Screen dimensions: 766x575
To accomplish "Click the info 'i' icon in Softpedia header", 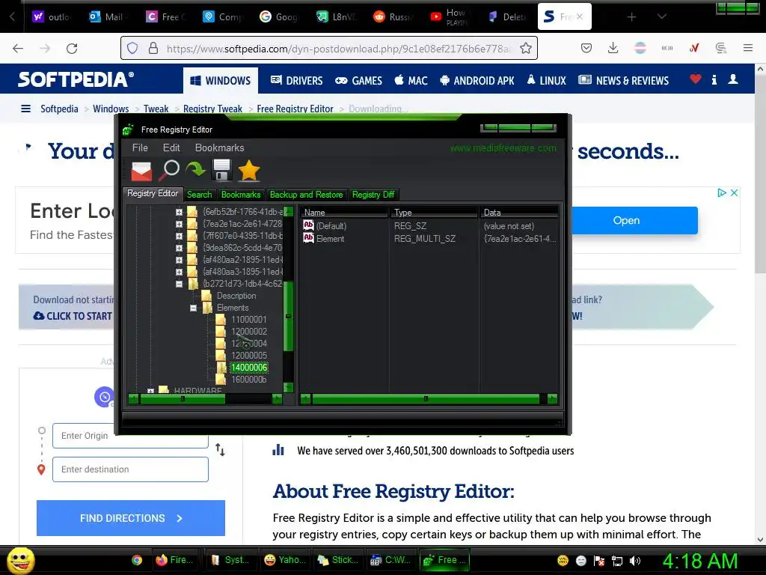I will pyautogui.click(x=714, y=79).
